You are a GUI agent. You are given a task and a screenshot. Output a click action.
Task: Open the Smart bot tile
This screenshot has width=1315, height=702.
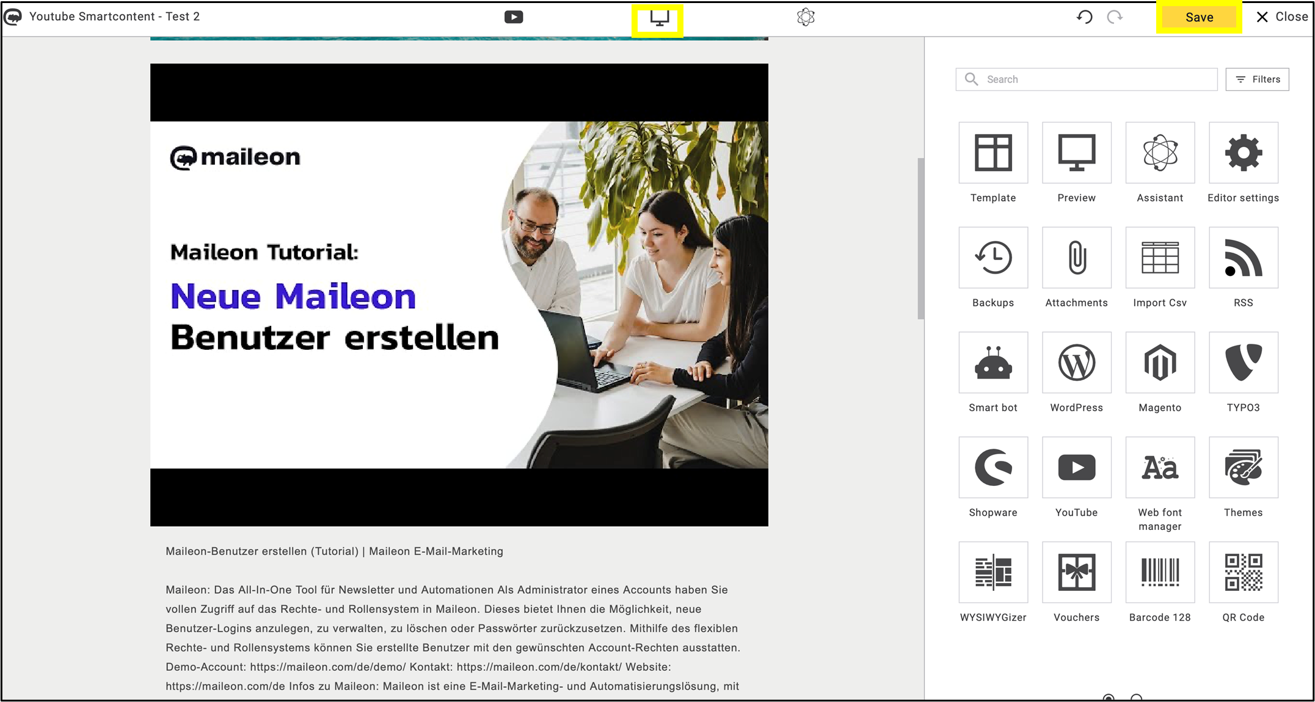[x=993, y=363]
